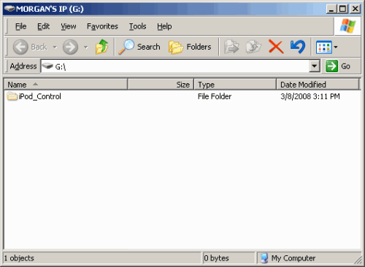Click the Windows flag logo
The width and height of the screenshot is (365, 267).
(x=347, y=26)
